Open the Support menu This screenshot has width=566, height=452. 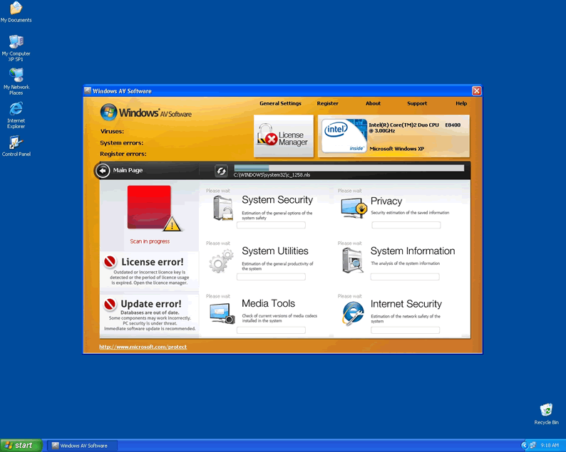pos(417,103)
